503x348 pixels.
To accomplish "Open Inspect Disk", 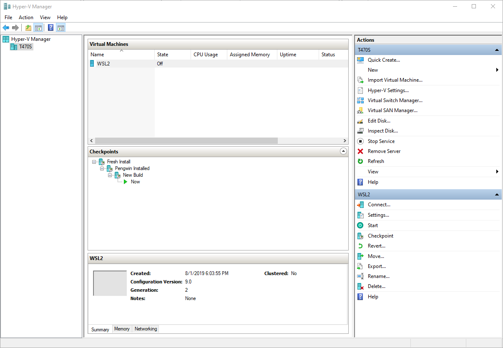I will (x=383, y=130).
